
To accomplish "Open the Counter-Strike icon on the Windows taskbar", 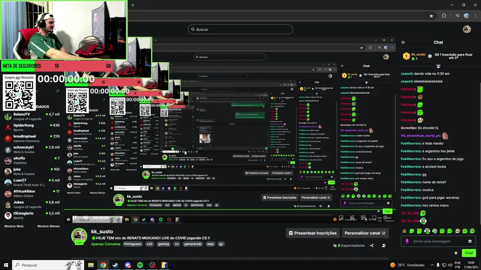I will point(164,265).
